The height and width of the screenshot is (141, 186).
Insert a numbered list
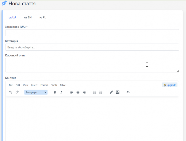click(101, 92)
